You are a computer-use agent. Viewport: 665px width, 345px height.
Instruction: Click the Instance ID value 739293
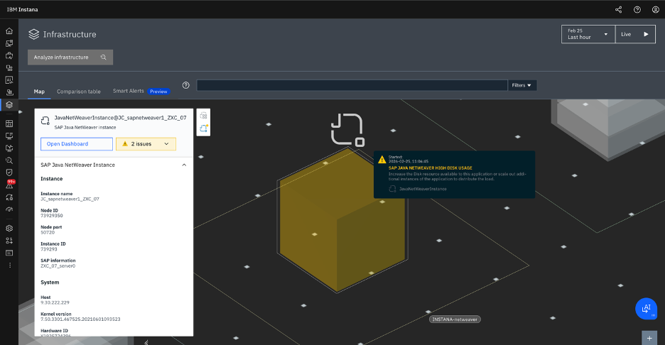49,249
